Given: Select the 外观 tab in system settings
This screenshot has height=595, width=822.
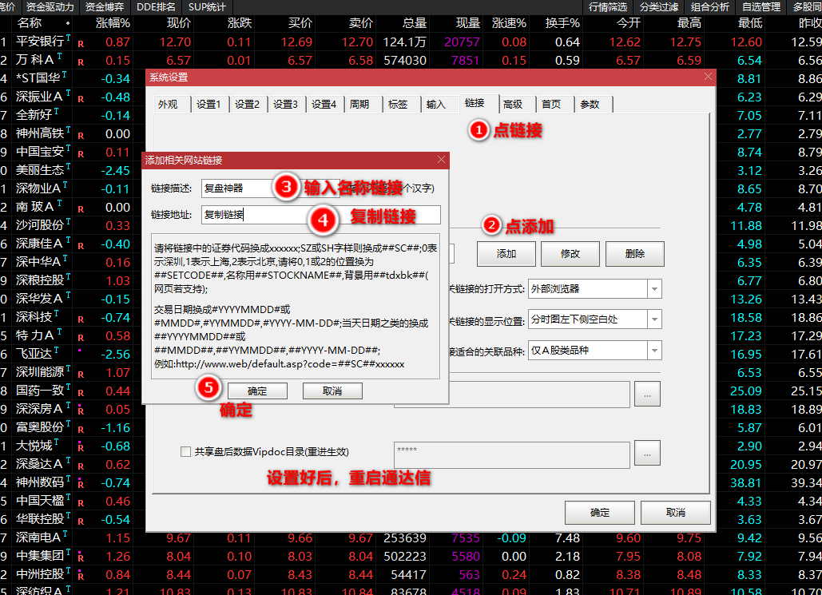Looking at the screenshot, I should pos(168,104).
